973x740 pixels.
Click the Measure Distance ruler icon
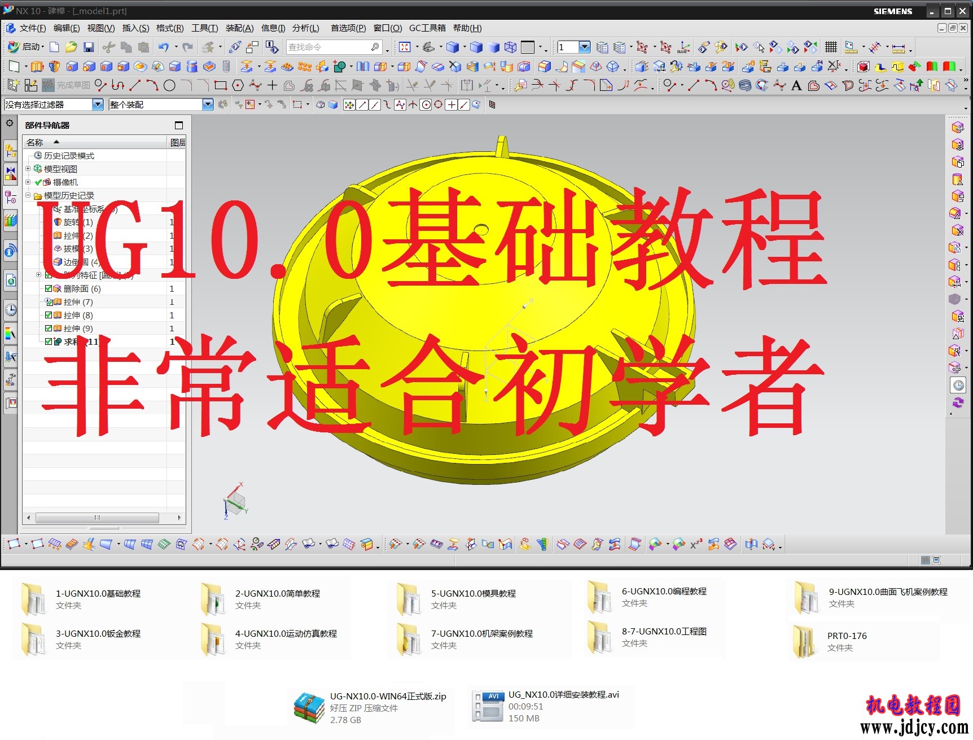(x=899, y=48)
